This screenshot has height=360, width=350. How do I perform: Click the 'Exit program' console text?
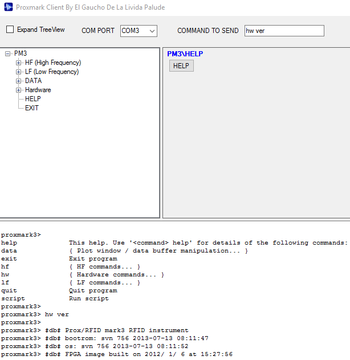tap(93, 259)
